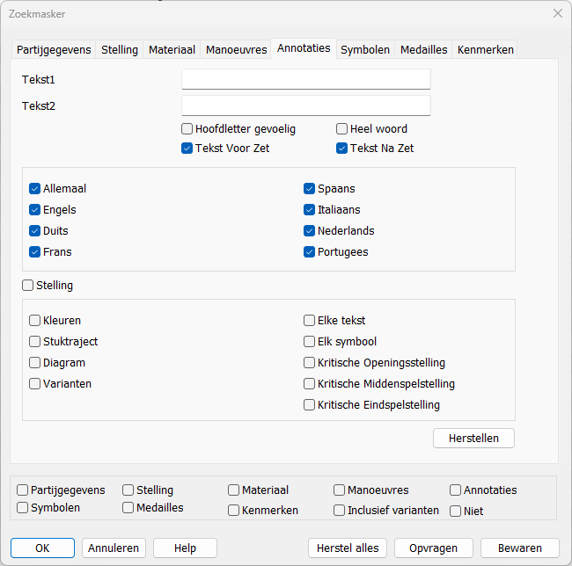Enable bottom Manoeuvres filter checkbox
The width and height of the screenshot is (572, 566).
tap(340, 490)
